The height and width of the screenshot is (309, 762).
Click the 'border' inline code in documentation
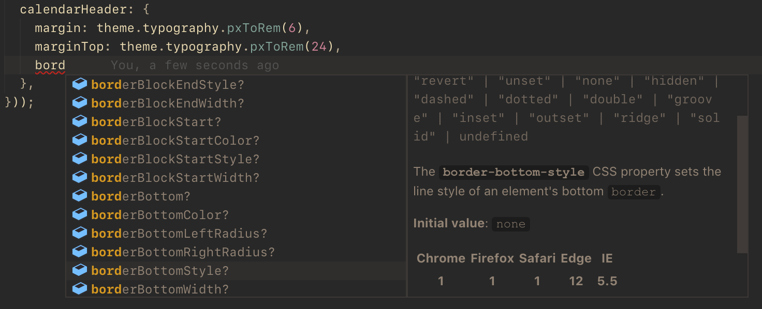[x=634, y=192]
